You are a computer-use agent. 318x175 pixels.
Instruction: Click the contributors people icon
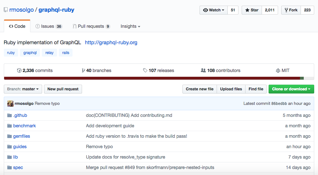pos(203,70)
